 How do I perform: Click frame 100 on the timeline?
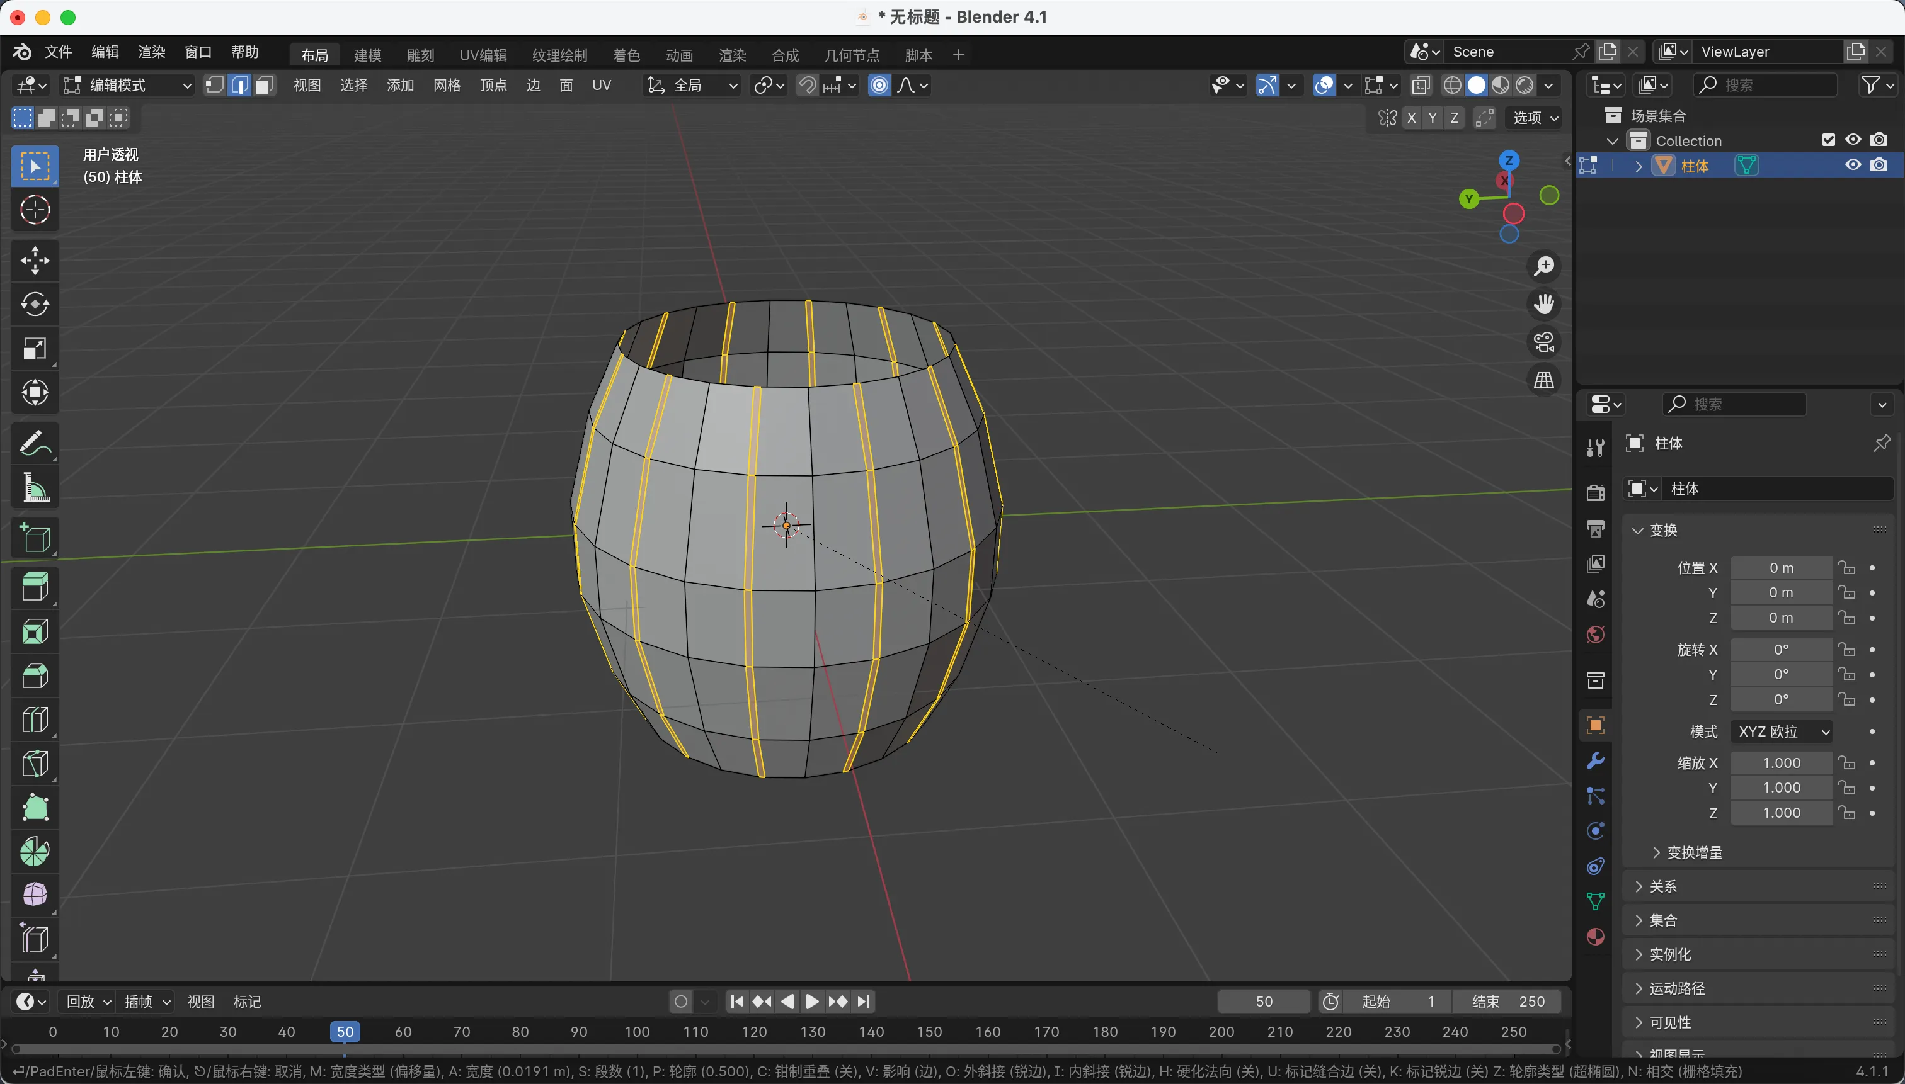pyautogui.click(x=637, y=1032)
